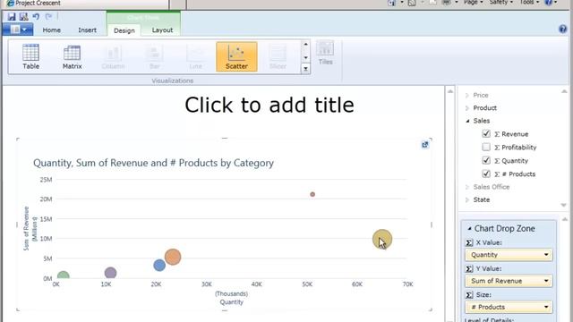Expand the visualizations gallery more arrow

305,69
